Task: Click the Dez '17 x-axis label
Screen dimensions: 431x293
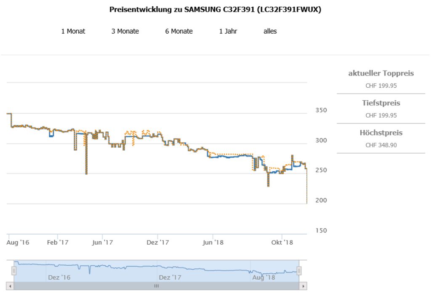Action: (x=158, y=243)
